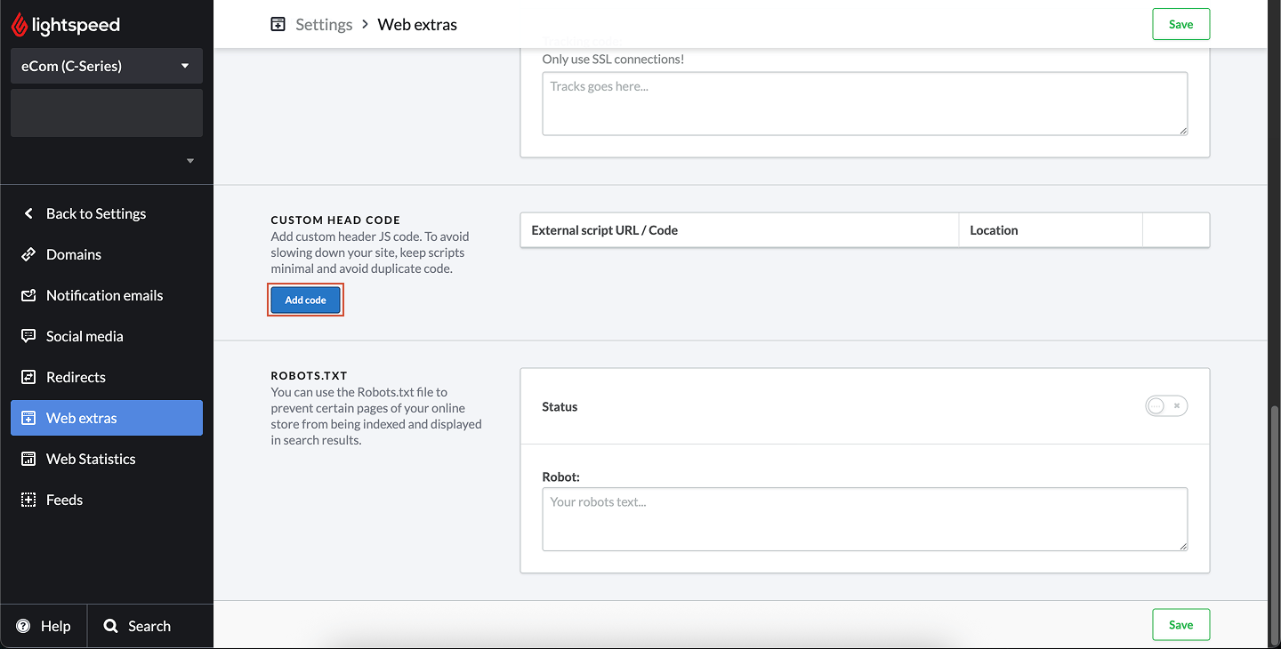Click the Redirects arrows icon
Screen dimensions: 1281x649
pos(28,377)
